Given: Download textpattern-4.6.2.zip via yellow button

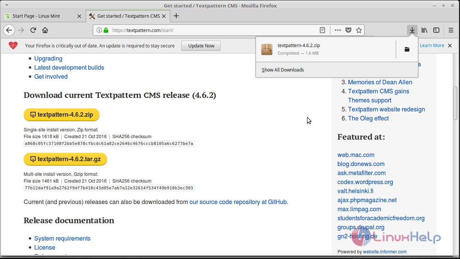Looking at the screenshot, I should [x=61, y=115].
